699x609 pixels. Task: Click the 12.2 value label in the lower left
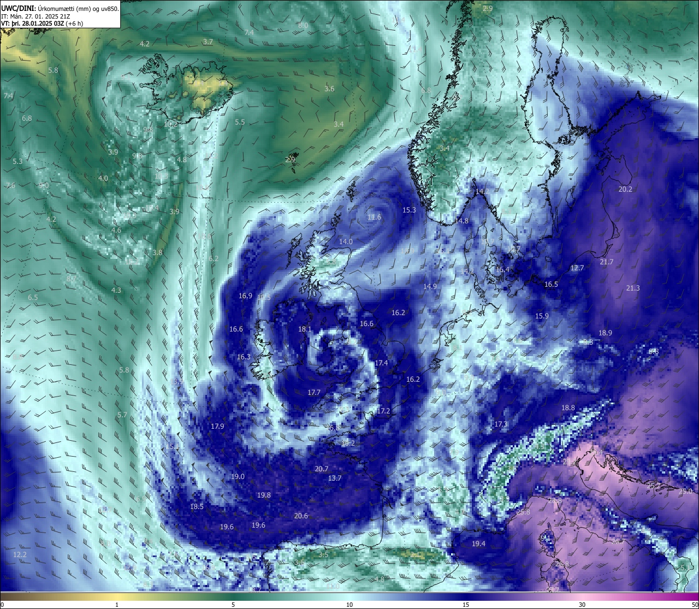20,554
